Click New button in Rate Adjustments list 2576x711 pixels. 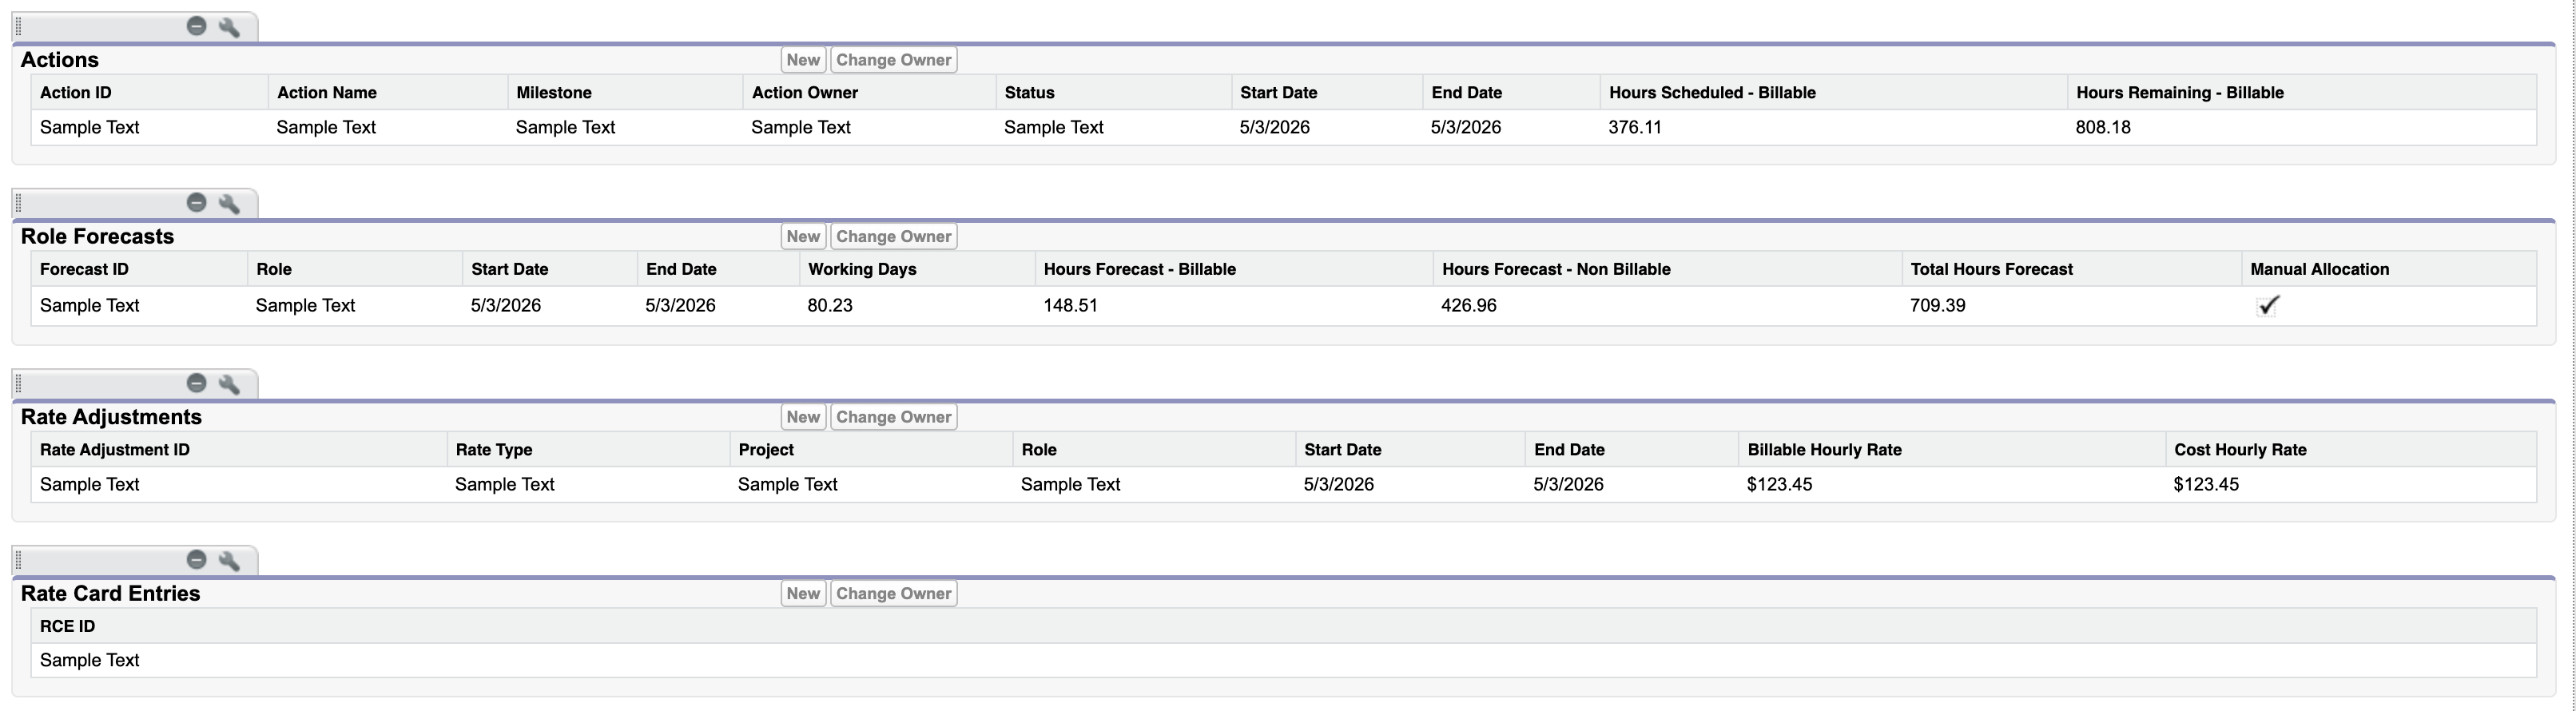coord(803,417)
